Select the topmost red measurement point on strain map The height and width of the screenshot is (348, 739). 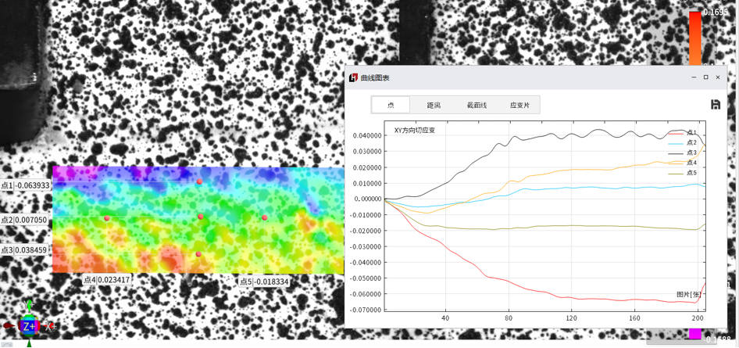point(199,181)
